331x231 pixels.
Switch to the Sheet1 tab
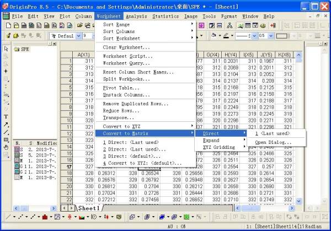point(89,208)
